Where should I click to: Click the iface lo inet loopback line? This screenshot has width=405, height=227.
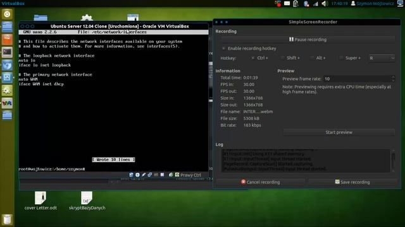[45, 65]
